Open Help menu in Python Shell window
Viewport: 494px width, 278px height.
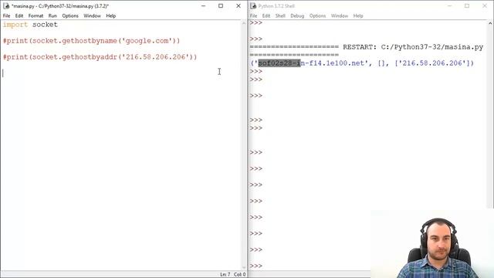pyautogui.click(x=358, y=15)
